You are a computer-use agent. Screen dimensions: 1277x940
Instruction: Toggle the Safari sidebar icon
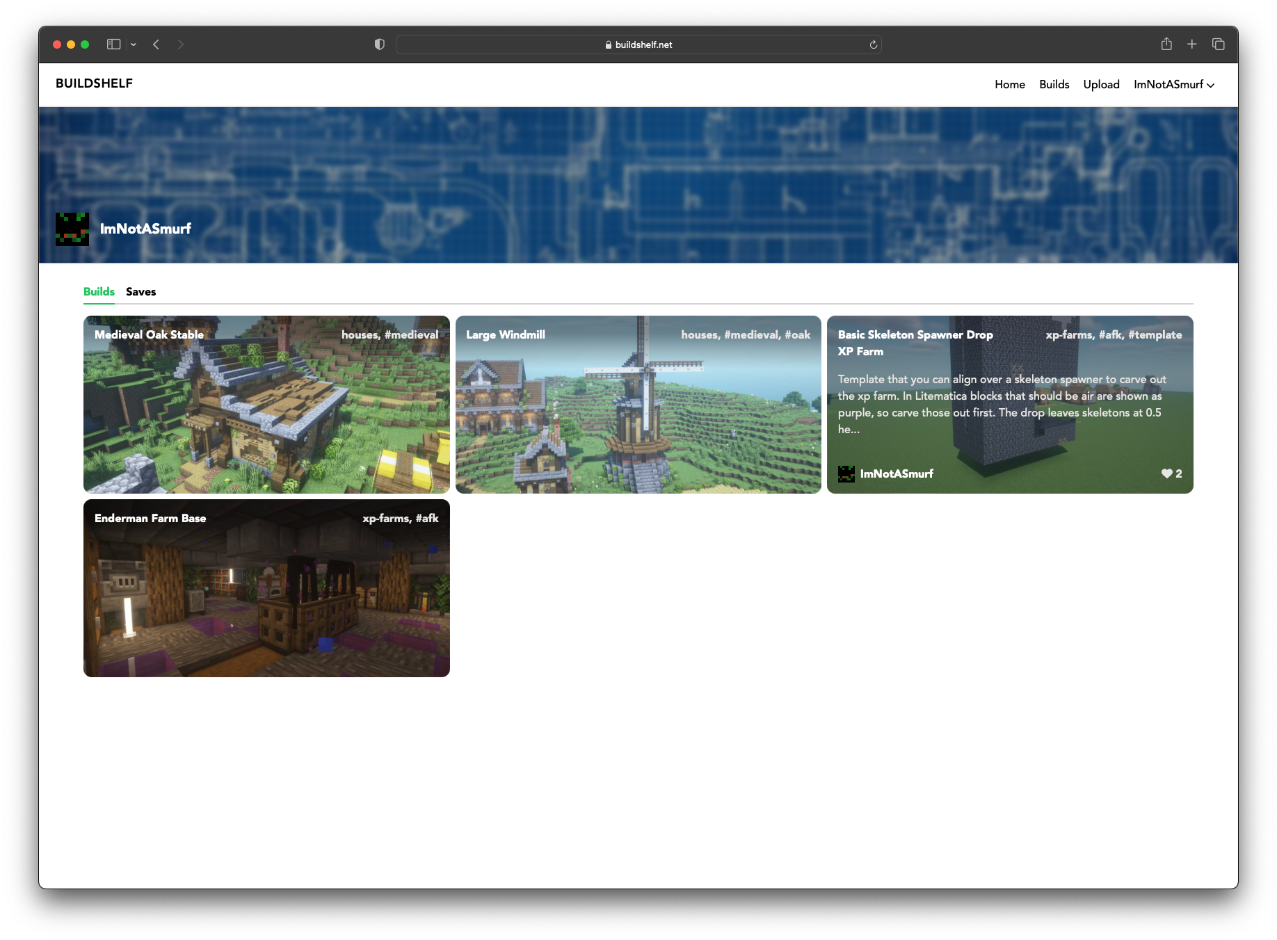pos(113,44)
